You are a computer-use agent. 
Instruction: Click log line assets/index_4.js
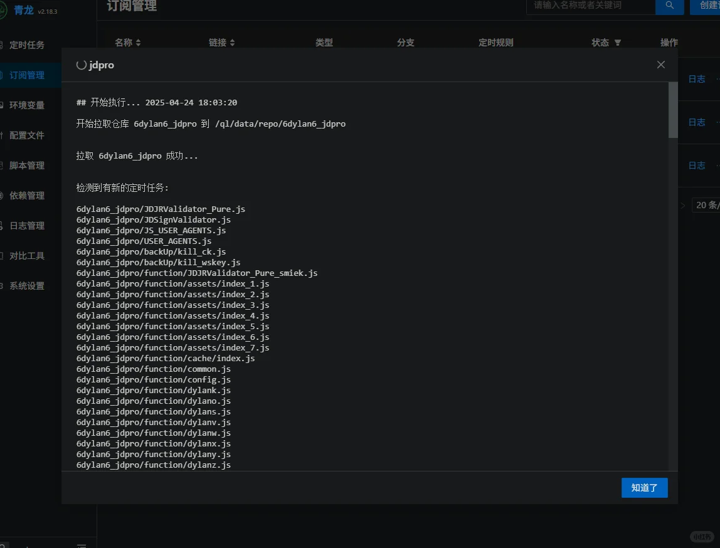(172, 316)
